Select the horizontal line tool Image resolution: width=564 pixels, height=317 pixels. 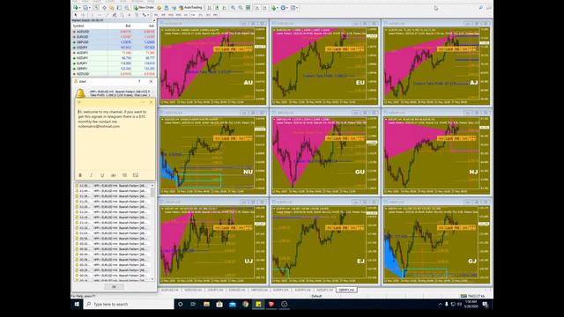100,15
